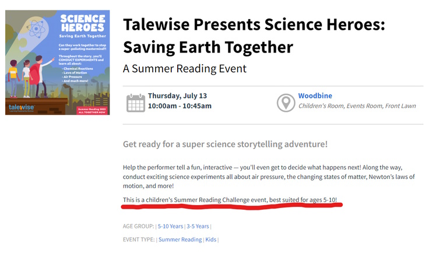Image resolution: width=429 pixels, height=268 pixels.
Task: Open the Summer Reading event type link
Action: point(180,239)
